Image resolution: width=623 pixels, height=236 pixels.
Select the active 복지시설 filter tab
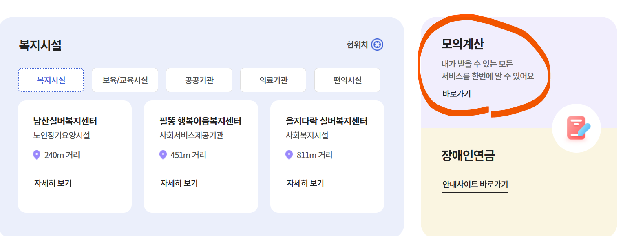point(51,80)
